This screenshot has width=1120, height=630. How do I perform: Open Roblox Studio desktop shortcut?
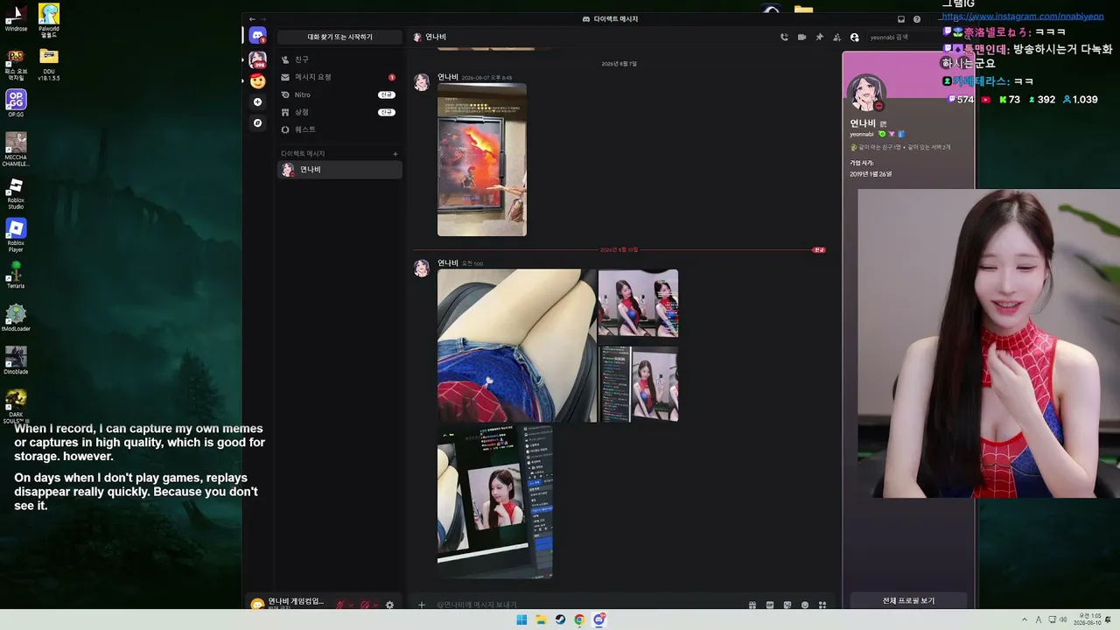coord(16,194)
